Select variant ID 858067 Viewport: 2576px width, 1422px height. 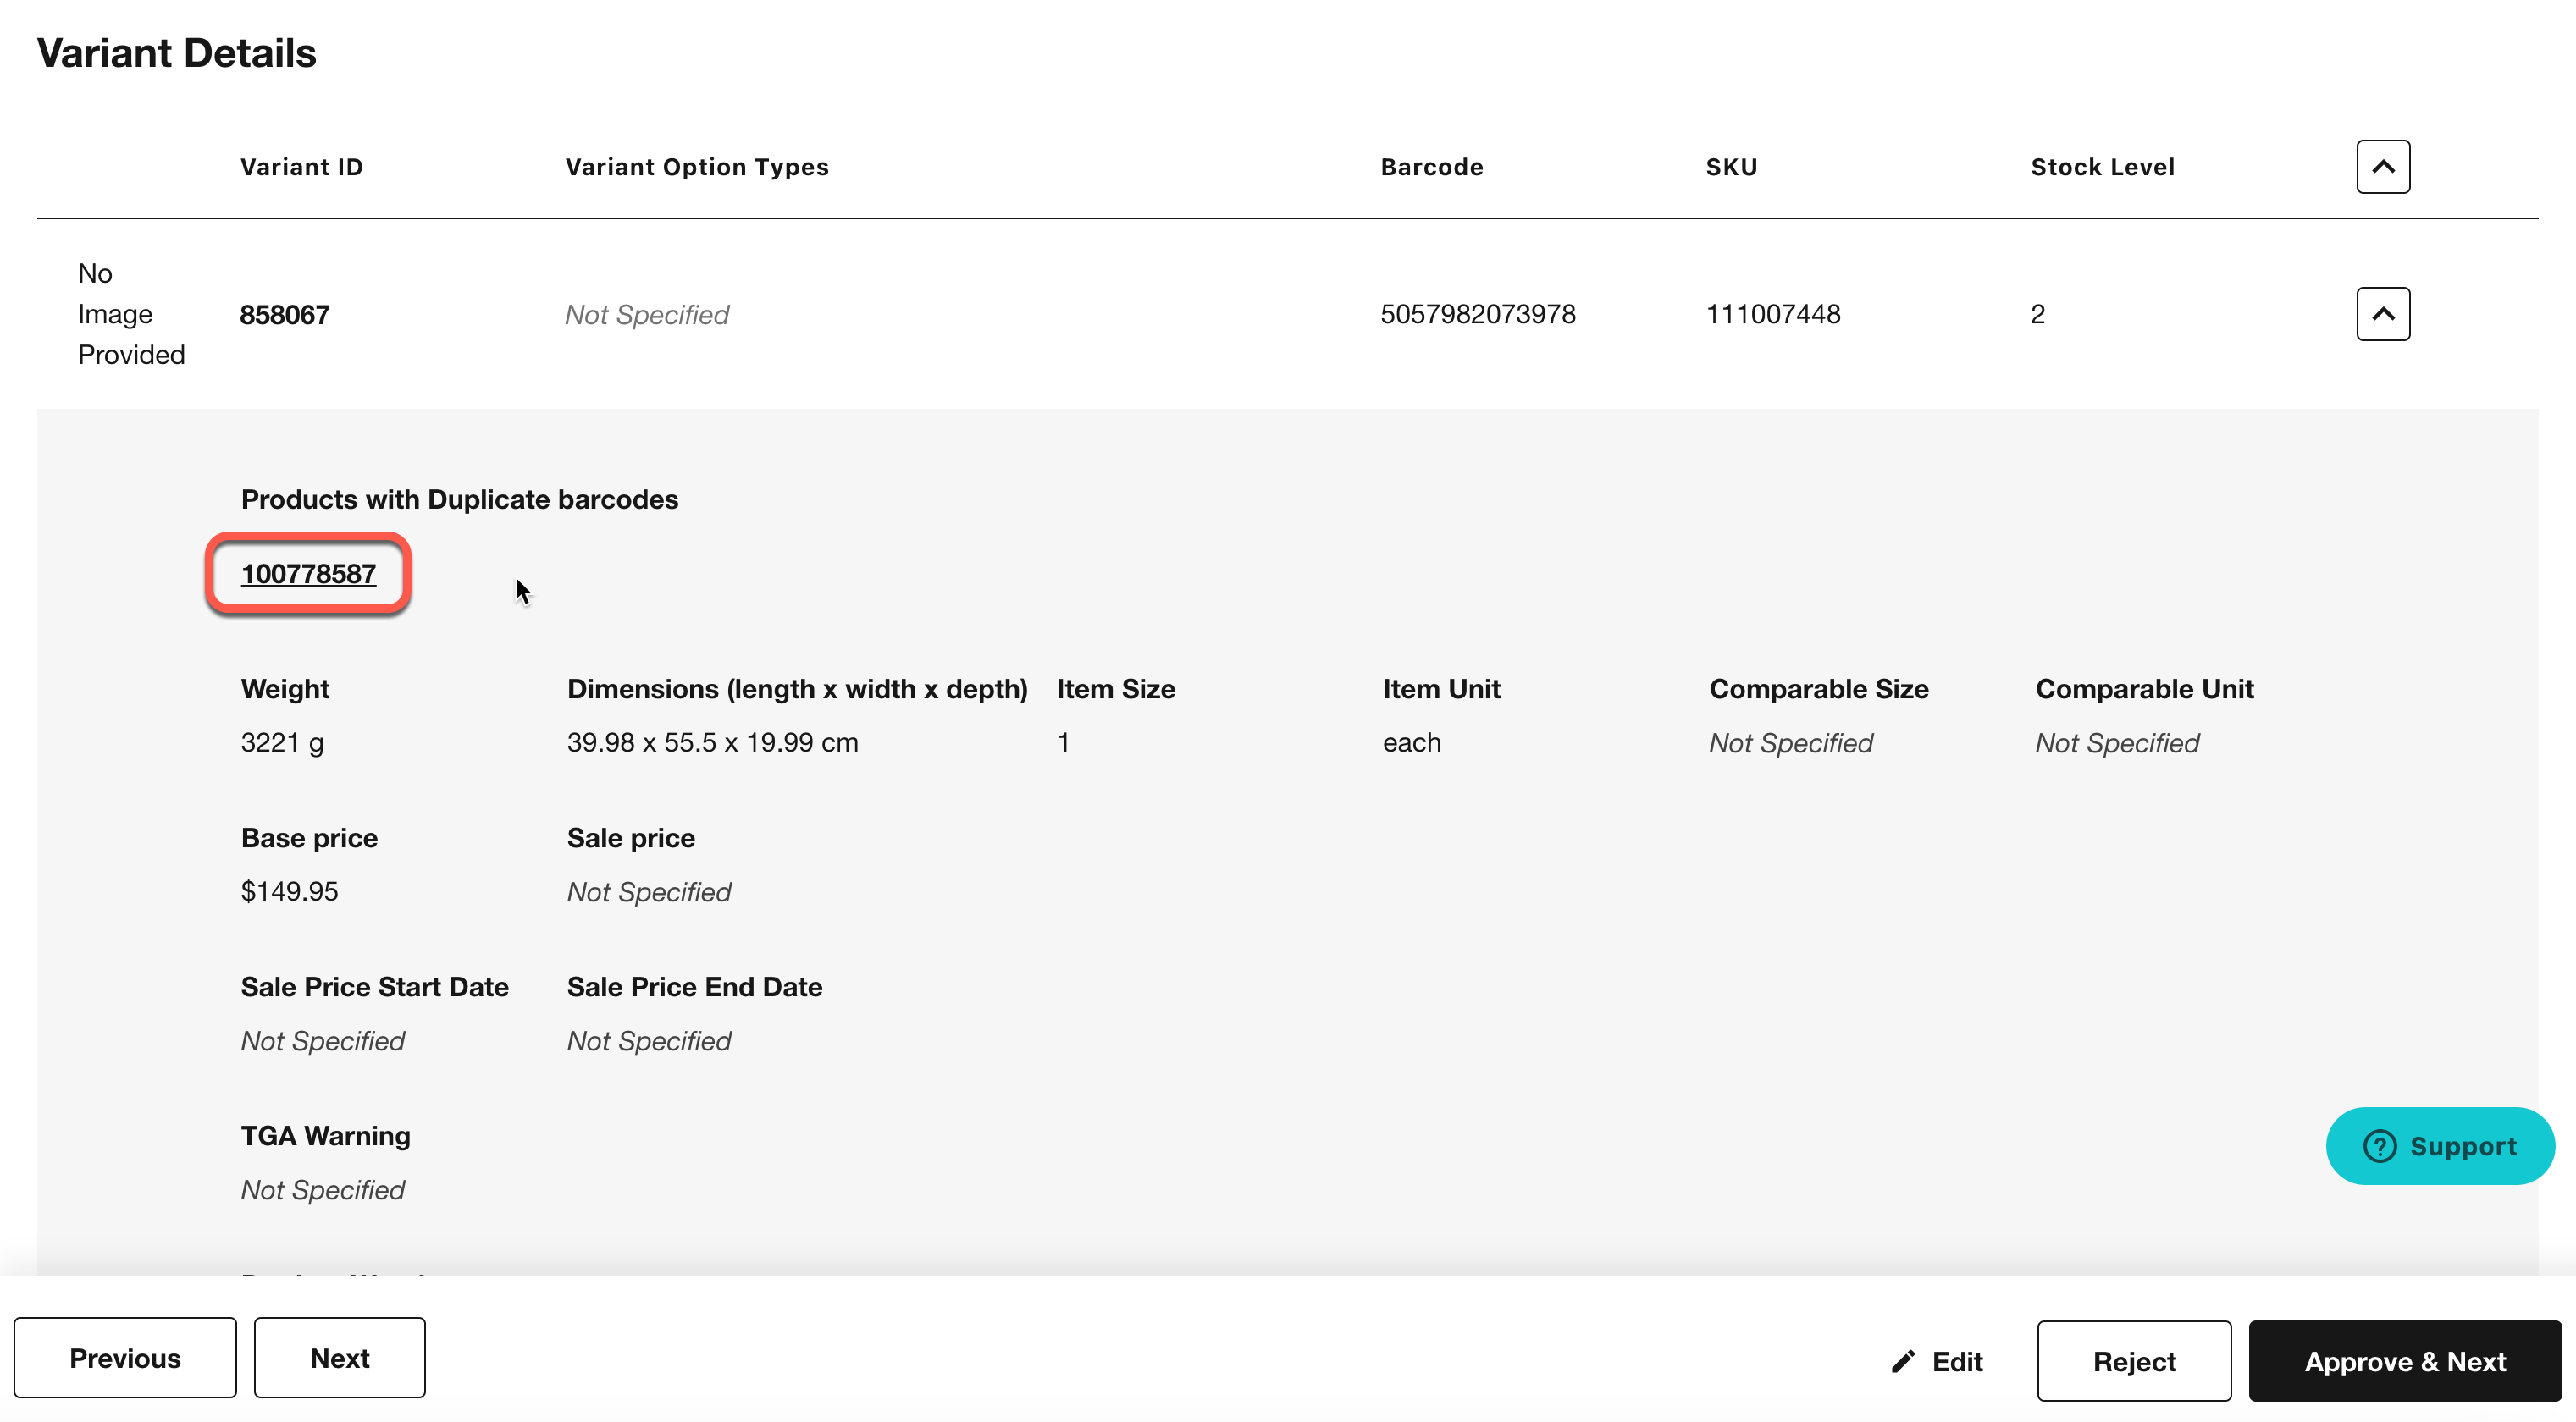point(285,315)
